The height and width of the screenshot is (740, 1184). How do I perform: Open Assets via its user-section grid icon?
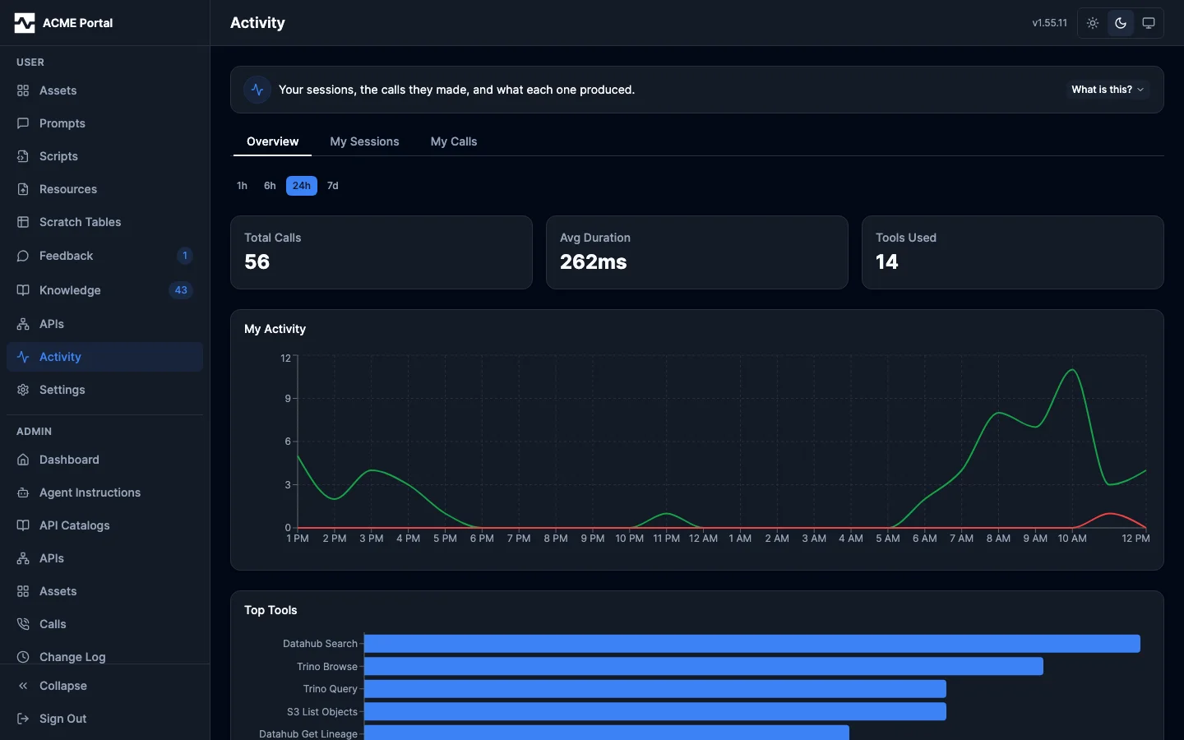coord(23,90)
